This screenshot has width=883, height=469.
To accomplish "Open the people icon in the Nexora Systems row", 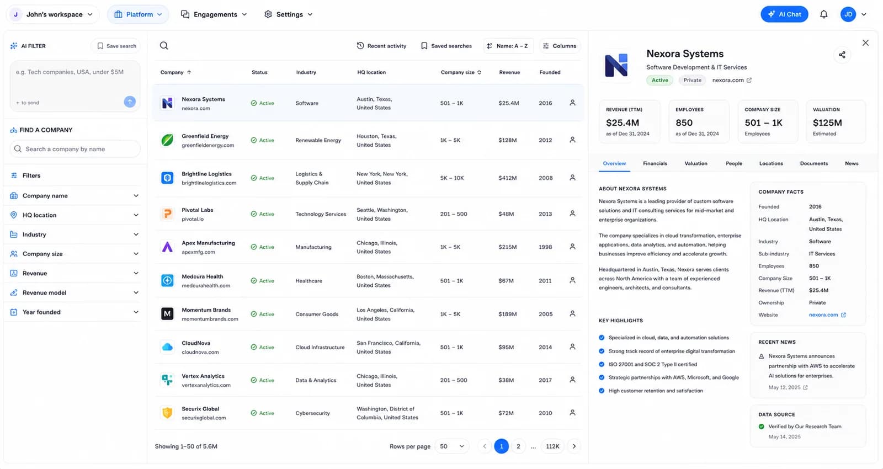I will [572, 103].
